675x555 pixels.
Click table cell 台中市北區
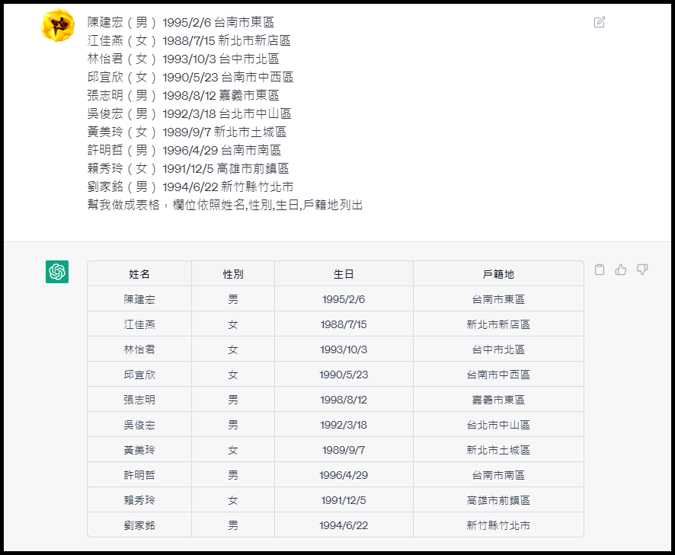[x=498, y=349]
